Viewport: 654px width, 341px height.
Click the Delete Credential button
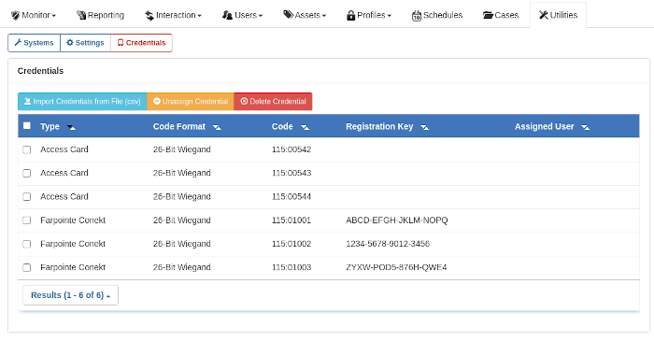click(x=273, y=101)
